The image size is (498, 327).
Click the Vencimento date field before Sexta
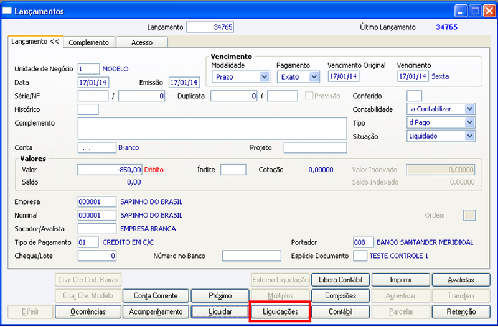coord(413,76)
